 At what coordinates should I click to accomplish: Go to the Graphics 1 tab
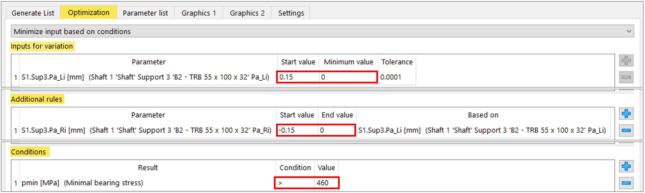point(199,13)
